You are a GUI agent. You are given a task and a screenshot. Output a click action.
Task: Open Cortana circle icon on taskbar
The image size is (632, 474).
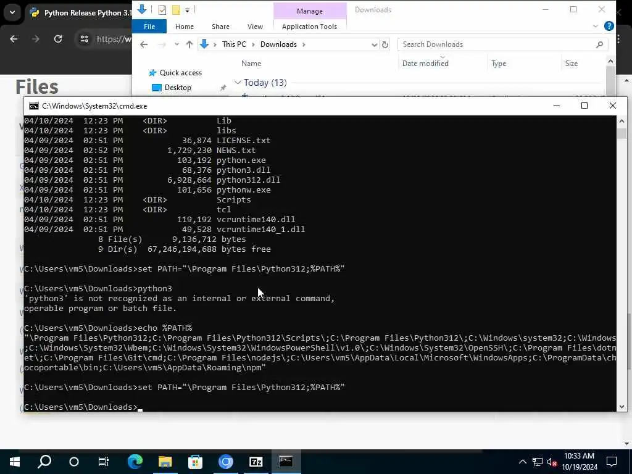tap(74, 462)
